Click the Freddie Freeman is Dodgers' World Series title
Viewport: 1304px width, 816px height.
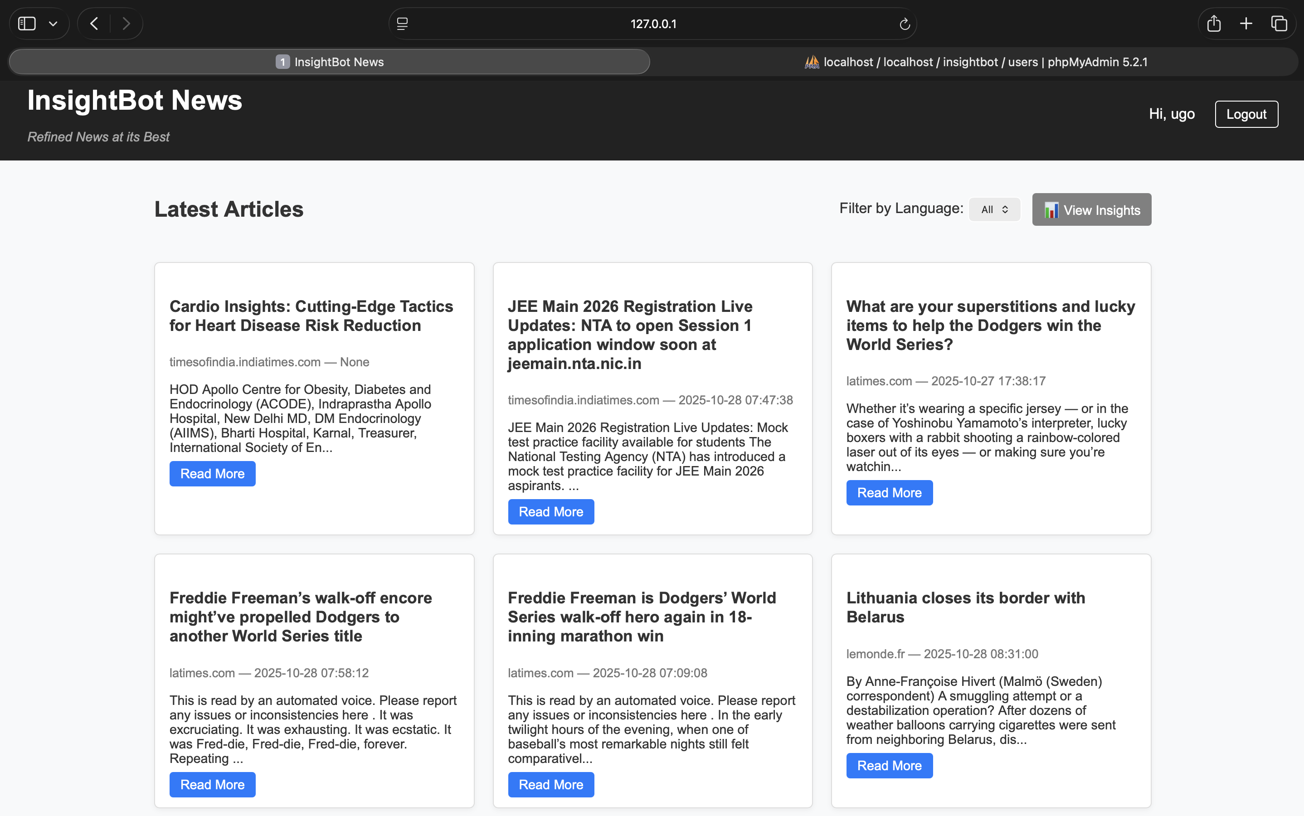642,617
